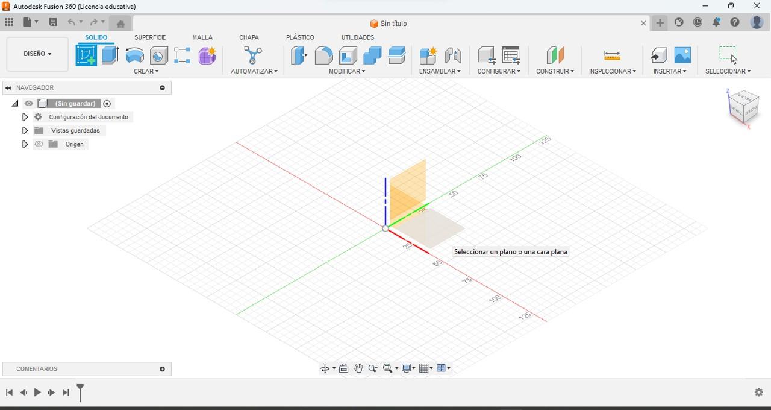
Task: Open the AUTOMATIZAR dropdown menu
Action: click(254, 71)
